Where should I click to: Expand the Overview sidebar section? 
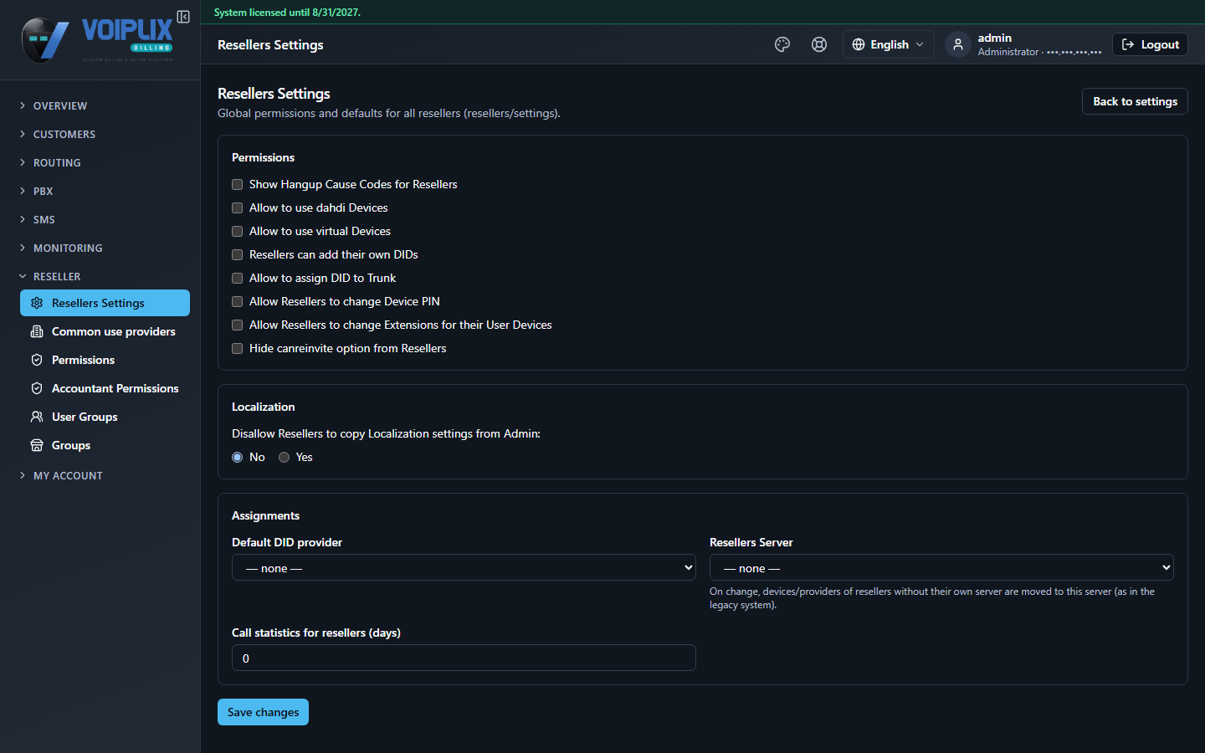[x=100, y=105]
